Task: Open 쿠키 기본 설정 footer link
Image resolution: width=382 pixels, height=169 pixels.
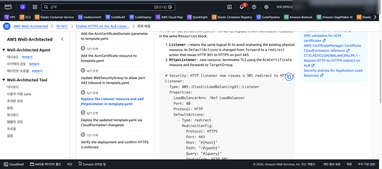Action: point(366,165)
